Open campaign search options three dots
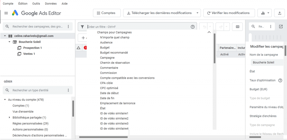This screenshot has width=287, height=140. [68, 27]
